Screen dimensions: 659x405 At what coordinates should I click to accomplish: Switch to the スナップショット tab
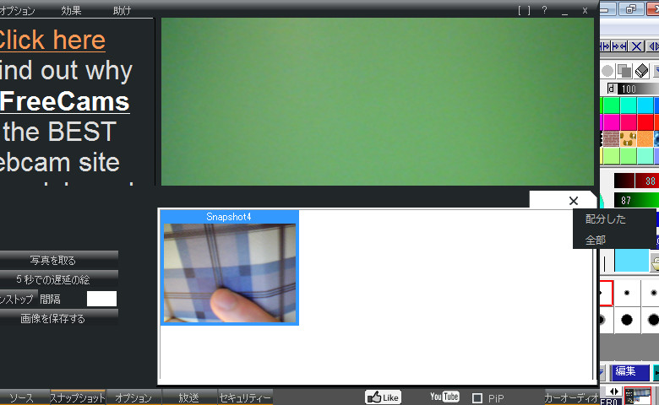[x=78, y=397]
